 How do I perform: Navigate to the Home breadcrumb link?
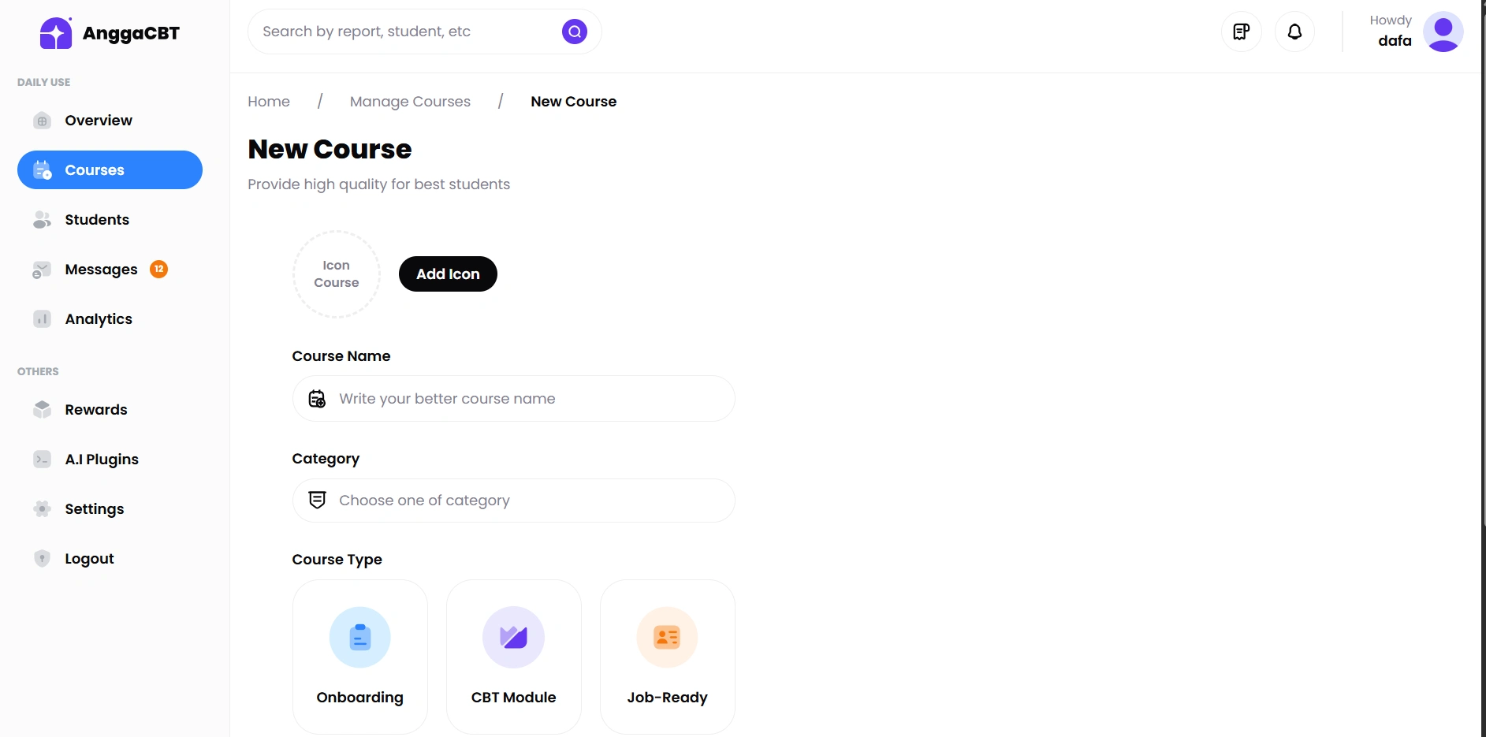pyautogui.click(x=269, y=102)
